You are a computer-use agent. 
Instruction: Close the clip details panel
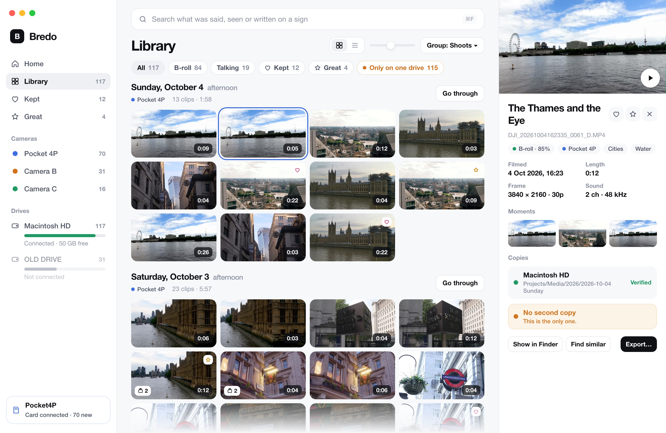coord(650,114)
